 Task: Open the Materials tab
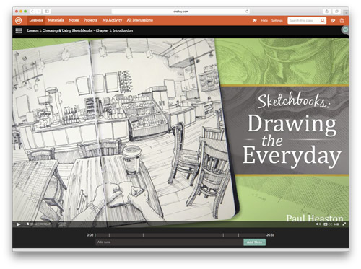[x=56, y=20]
